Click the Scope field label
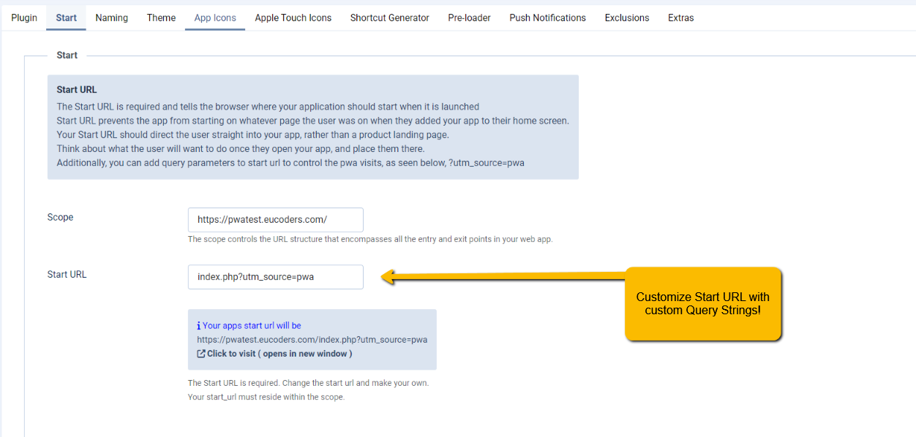This screenshot has width=916, height=437. [61, 217]
